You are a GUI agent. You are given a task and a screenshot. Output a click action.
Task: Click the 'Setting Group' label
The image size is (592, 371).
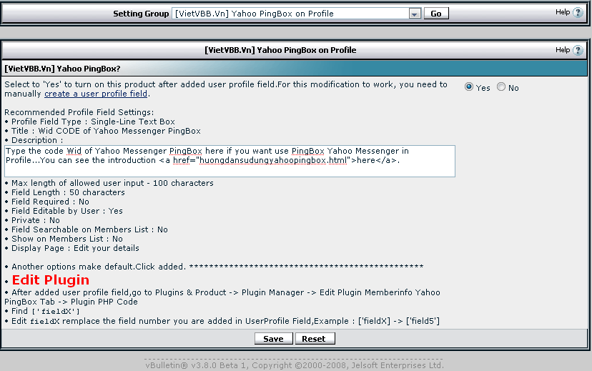(141, 14)
